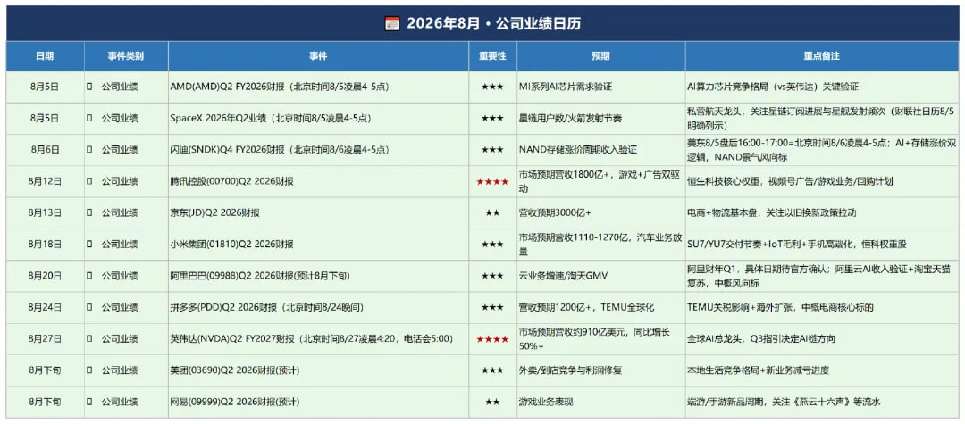The image size is (965, 424).
Task: Click the '营收预期1200亿+，TEMU全球化' cell
Action: click(600, 307)
